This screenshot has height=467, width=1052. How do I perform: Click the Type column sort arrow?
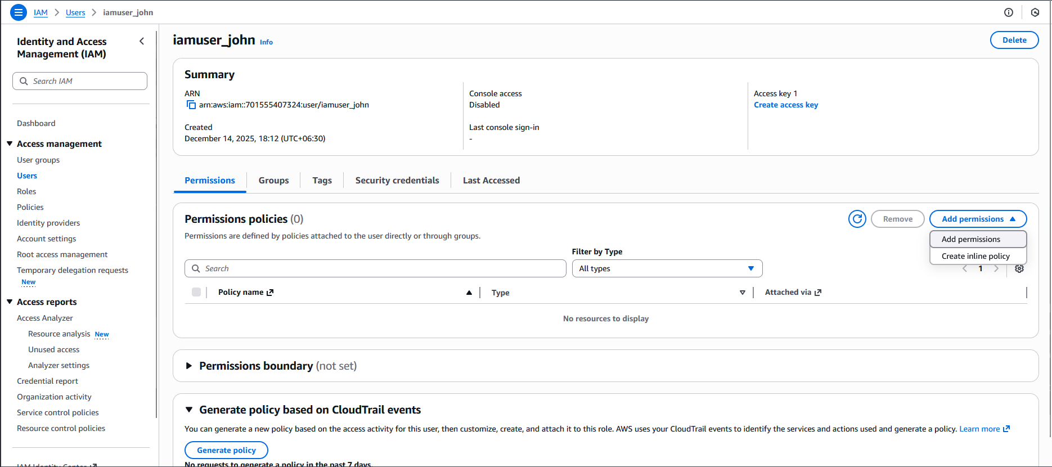tap(743, 293)
